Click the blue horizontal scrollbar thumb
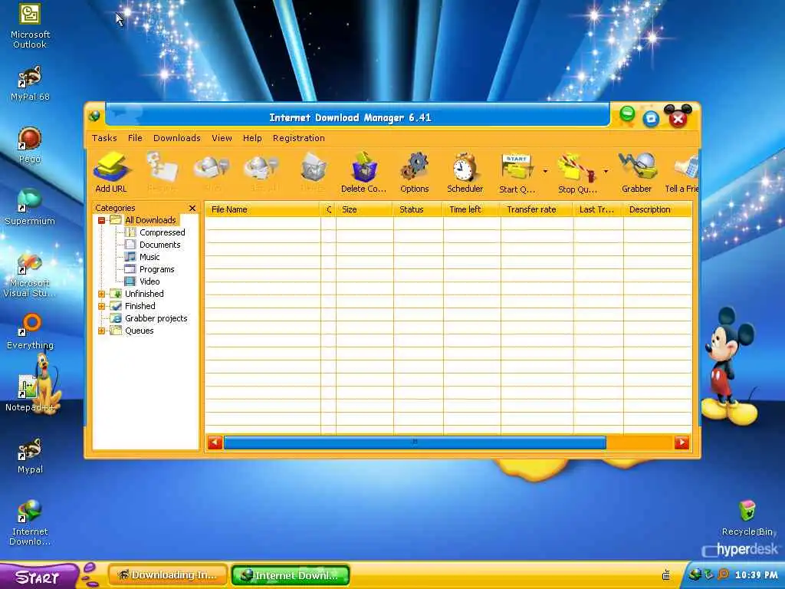This screenshot has height=589, width=785. coord(415,443)
